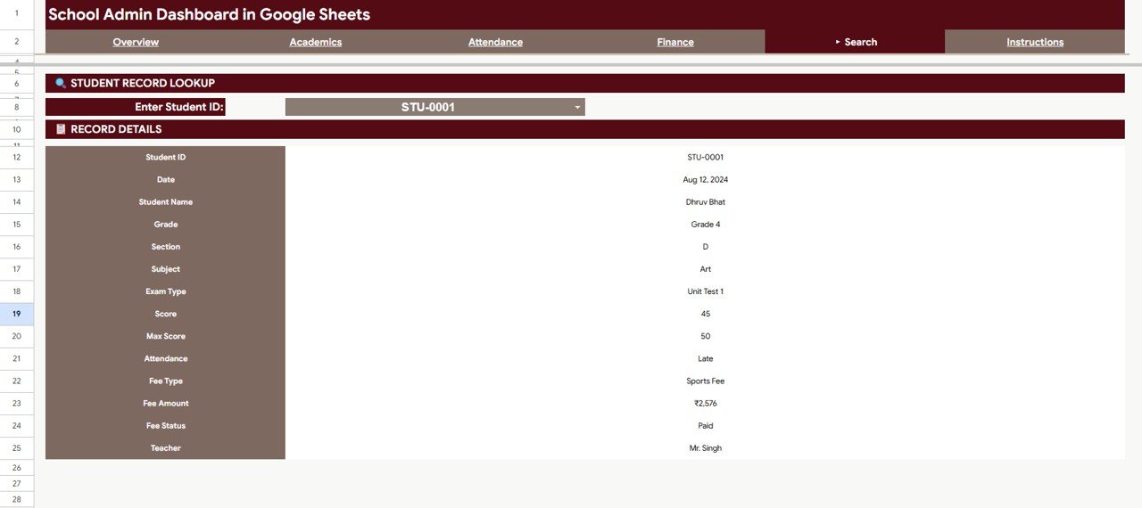1142x508 pixels.
Task: Click the Teacher label cell
Action: [x=165, y=447]
